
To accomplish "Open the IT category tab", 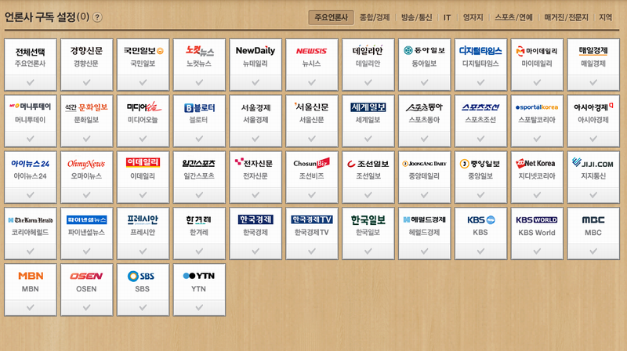I will coord(447,17).
